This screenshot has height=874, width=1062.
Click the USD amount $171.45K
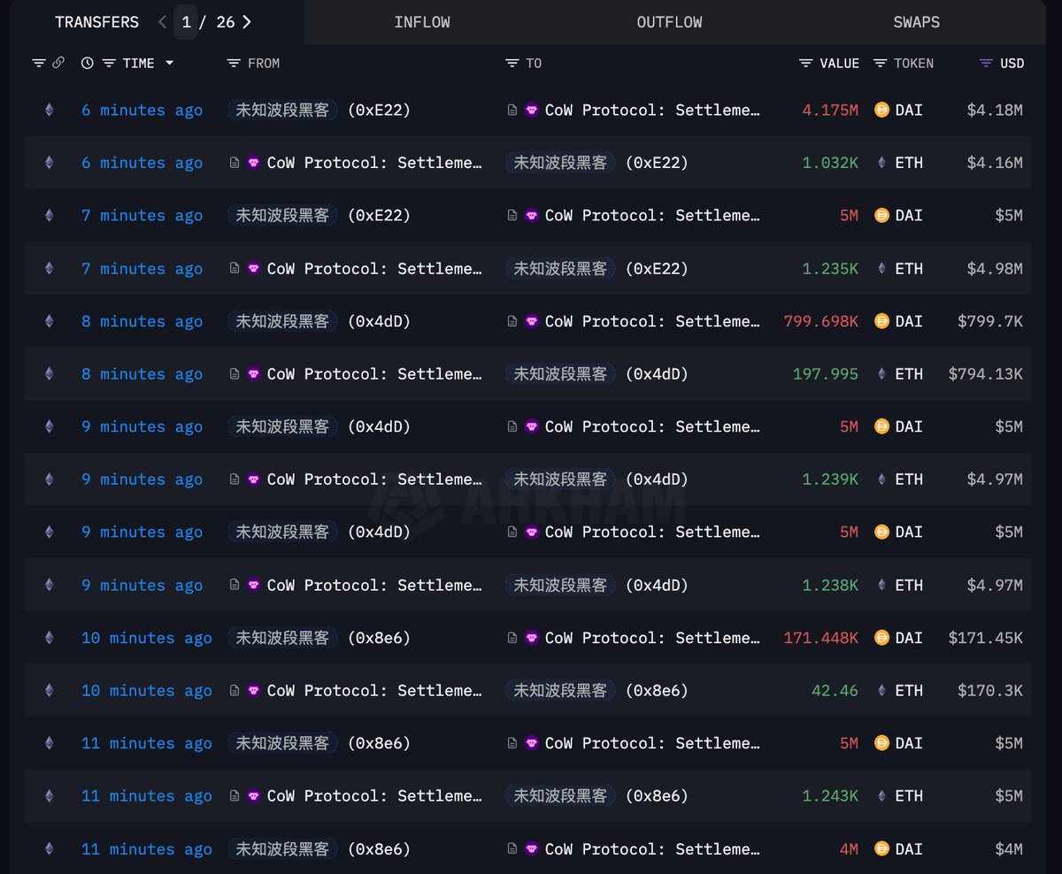985,638
